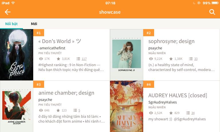
Task: Tap the back arrow icon
Action: coord(8,12)
